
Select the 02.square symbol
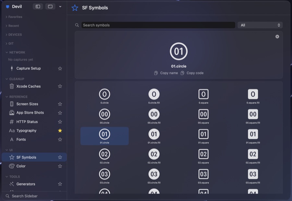203,156
